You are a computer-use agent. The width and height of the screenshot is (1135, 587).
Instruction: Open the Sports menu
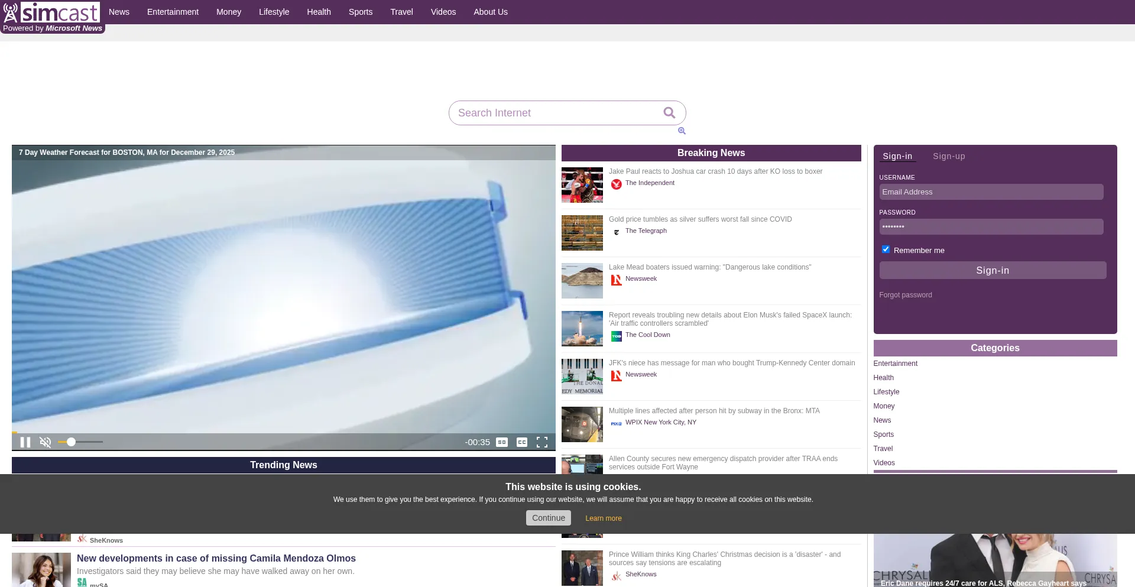pos(361,12)
